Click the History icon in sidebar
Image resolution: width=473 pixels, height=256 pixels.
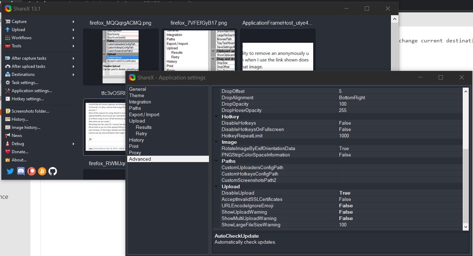click(x=8, y=119)
